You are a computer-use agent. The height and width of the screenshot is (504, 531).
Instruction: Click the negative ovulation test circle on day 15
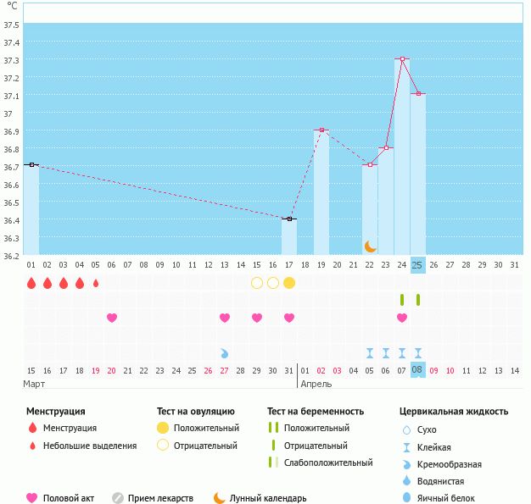[x=257, y=283]
